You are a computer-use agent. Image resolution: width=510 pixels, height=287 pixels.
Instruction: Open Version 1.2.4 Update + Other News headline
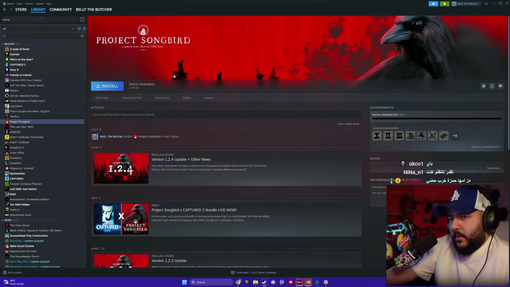point(181,159)
